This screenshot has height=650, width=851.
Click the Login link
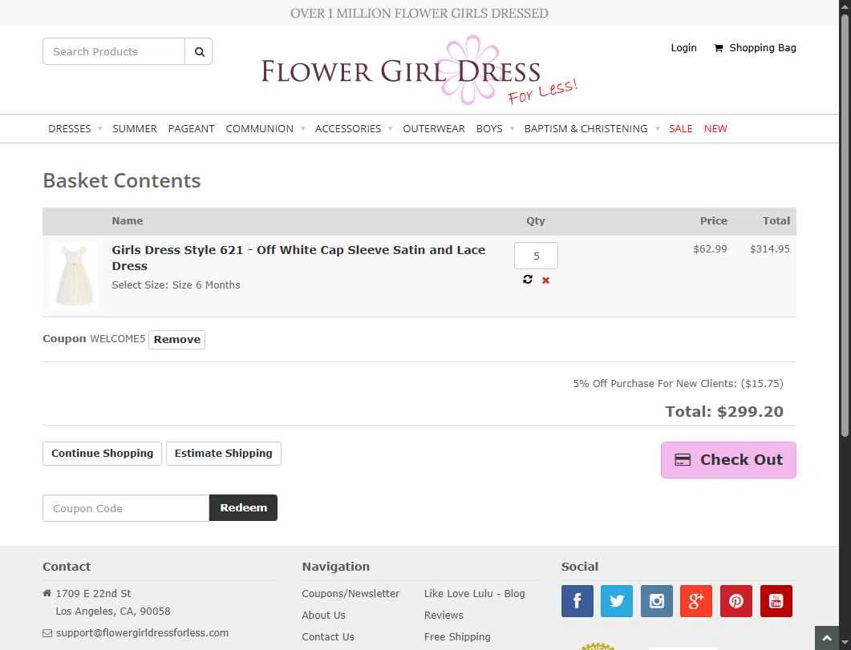pyautogui.click(x=683, y=48)
